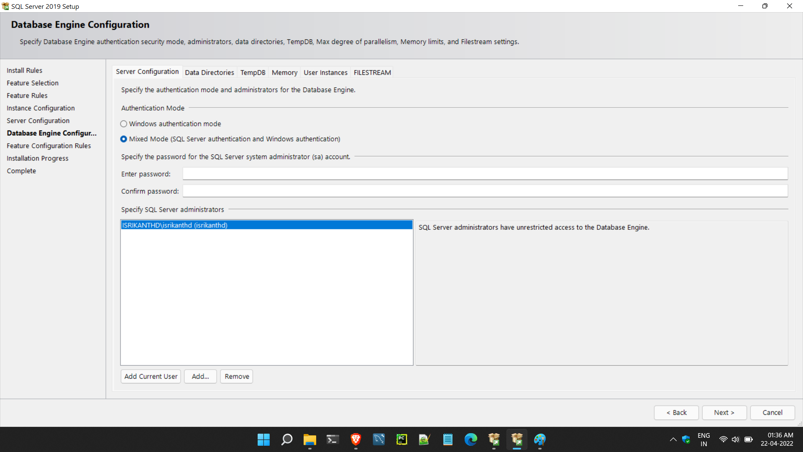Open the Paint app taskbar icon

coord(540,439)
